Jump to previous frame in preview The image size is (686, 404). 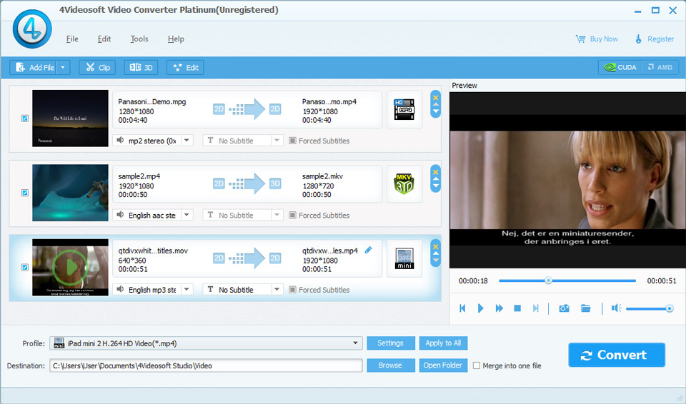click(462, 308)
